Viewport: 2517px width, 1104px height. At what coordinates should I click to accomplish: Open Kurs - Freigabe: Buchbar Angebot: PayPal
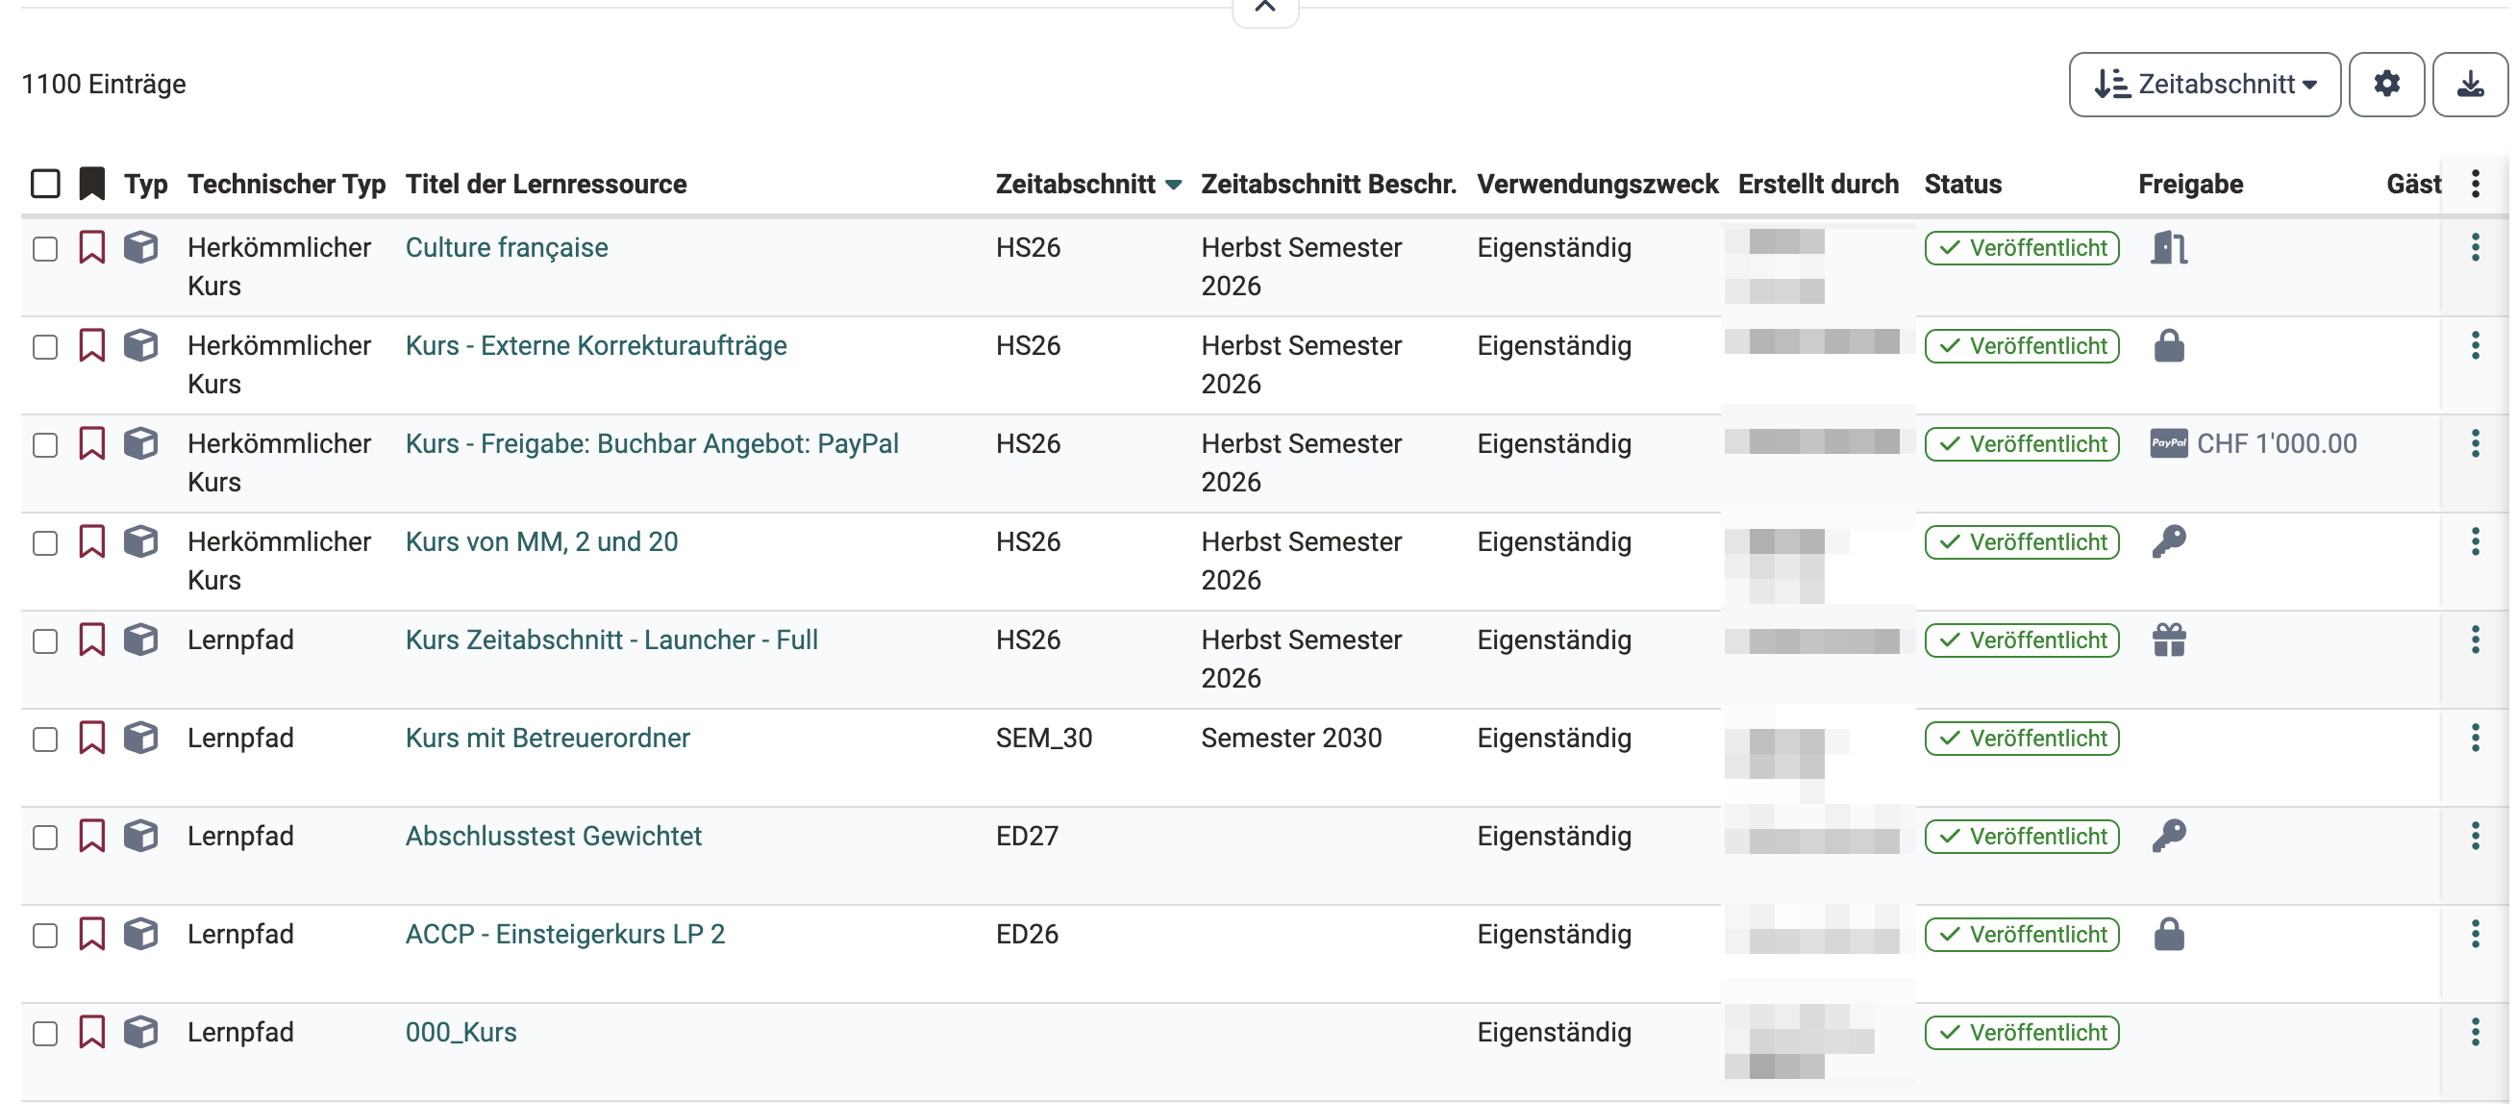(x=652, y=443)
